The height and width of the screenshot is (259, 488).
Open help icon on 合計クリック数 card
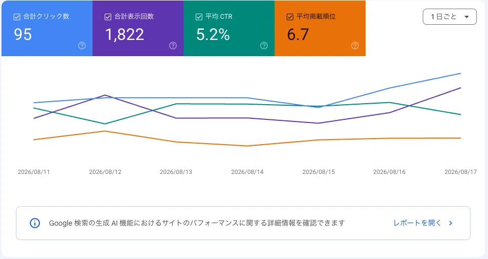click(x=82, y=46)
